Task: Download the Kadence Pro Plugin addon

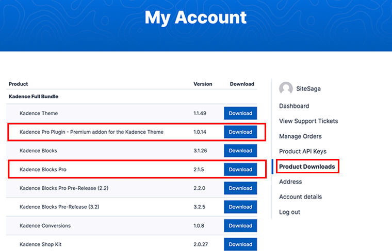Action: coord(240,132)
